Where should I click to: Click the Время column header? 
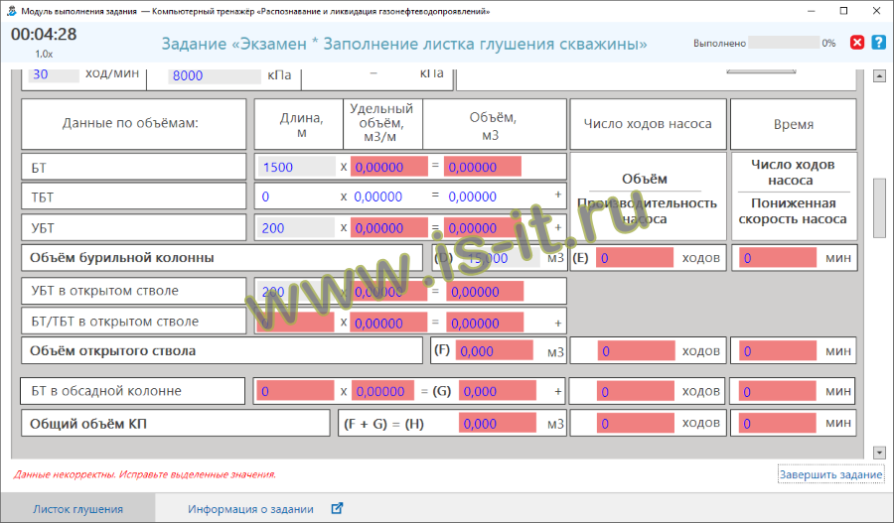[793, 124]
